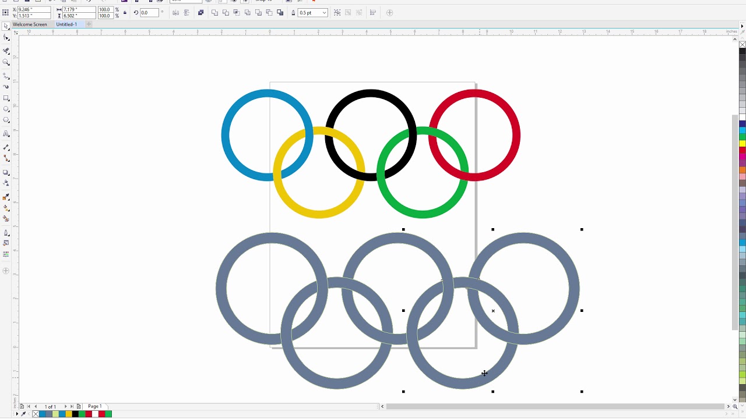Mirror the selection horizontally
The image size is (746, 419).
[x=175, y=13]
